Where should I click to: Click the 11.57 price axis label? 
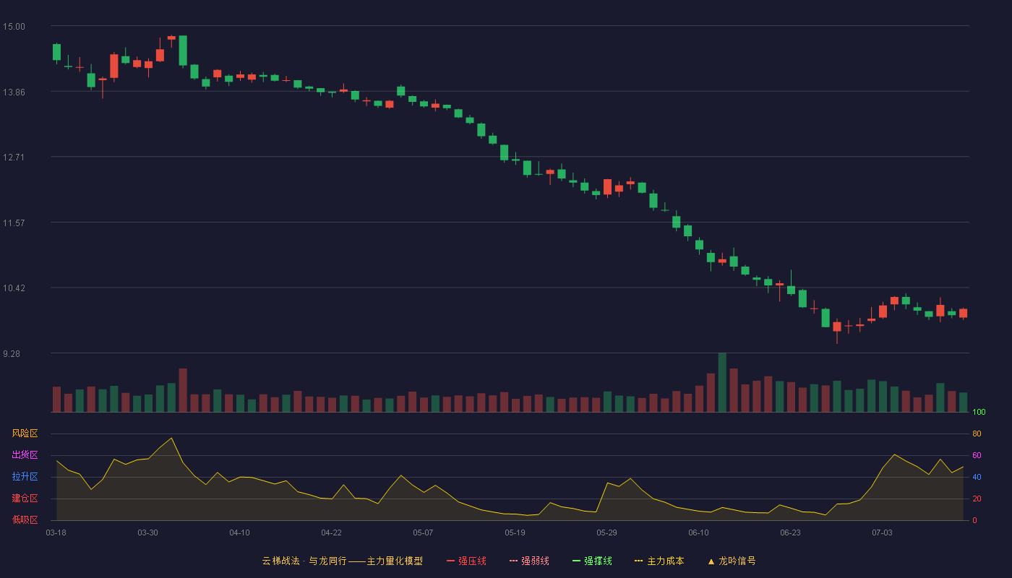tap(14, 223)
